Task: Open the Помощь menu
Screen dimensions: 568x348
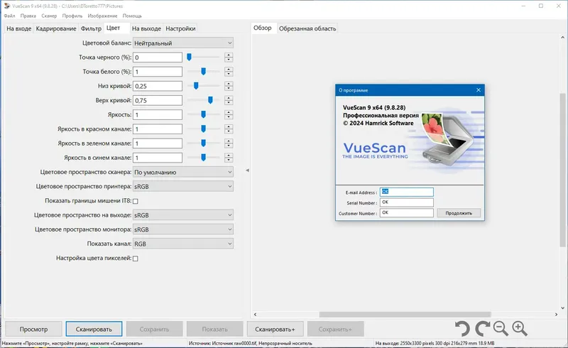Action: click(x=132, y=16)
